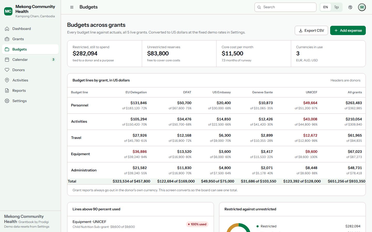Click the Budgets wallet icon
This screenshot has height=232, width=372.
click(x=7, y=49)
